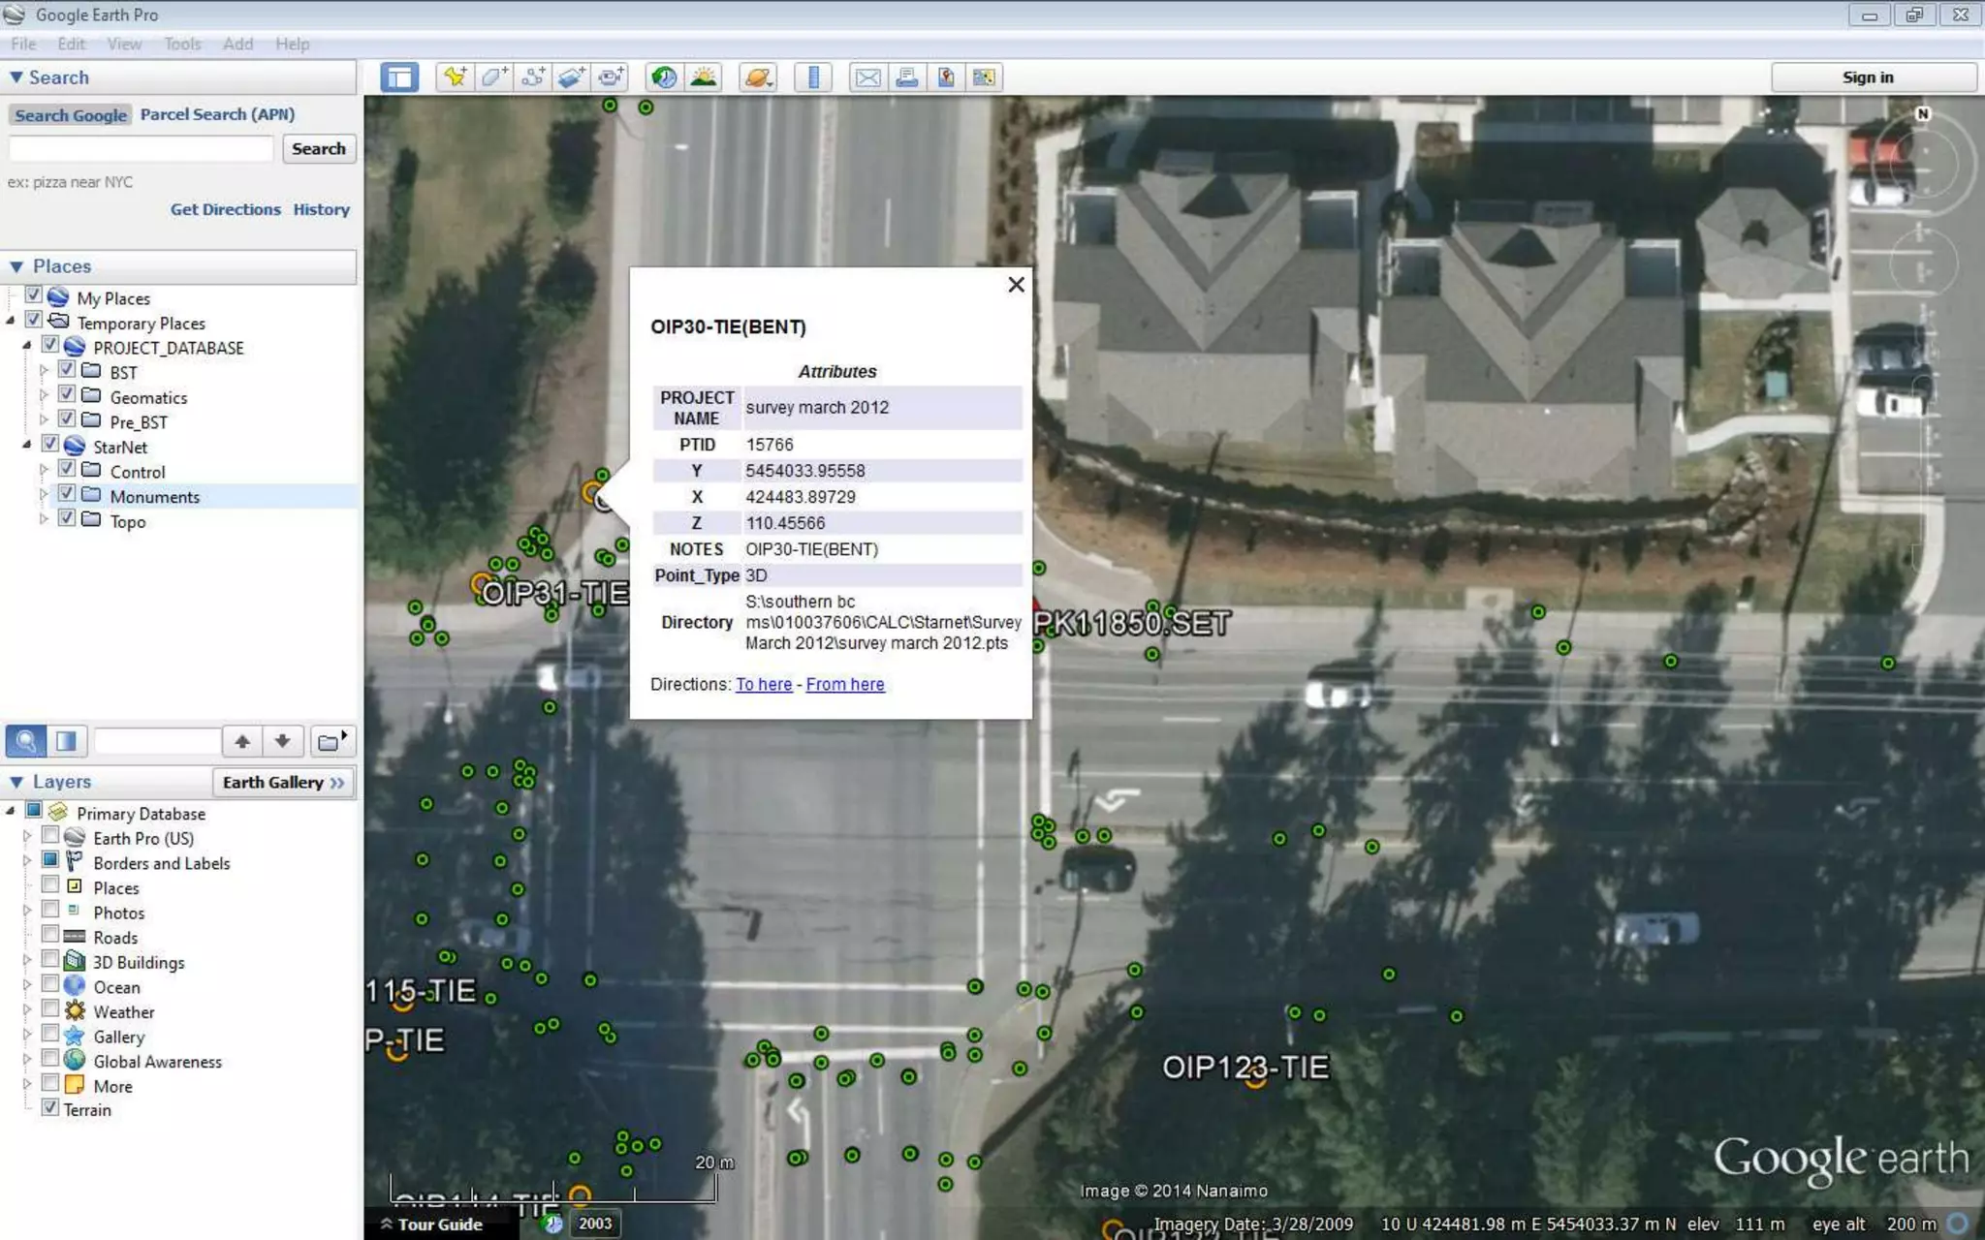Screen dimensions: 1985x1240
Task: Open the ruler measurement tool
Action: coord(813,77)
